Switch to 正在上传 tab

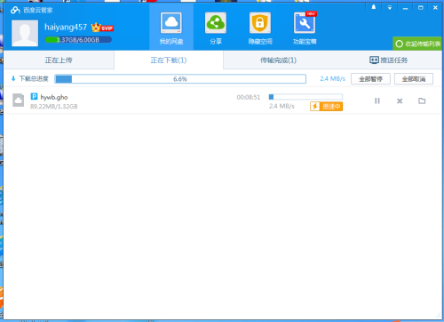pyautogui.click(x=59, y=60)
